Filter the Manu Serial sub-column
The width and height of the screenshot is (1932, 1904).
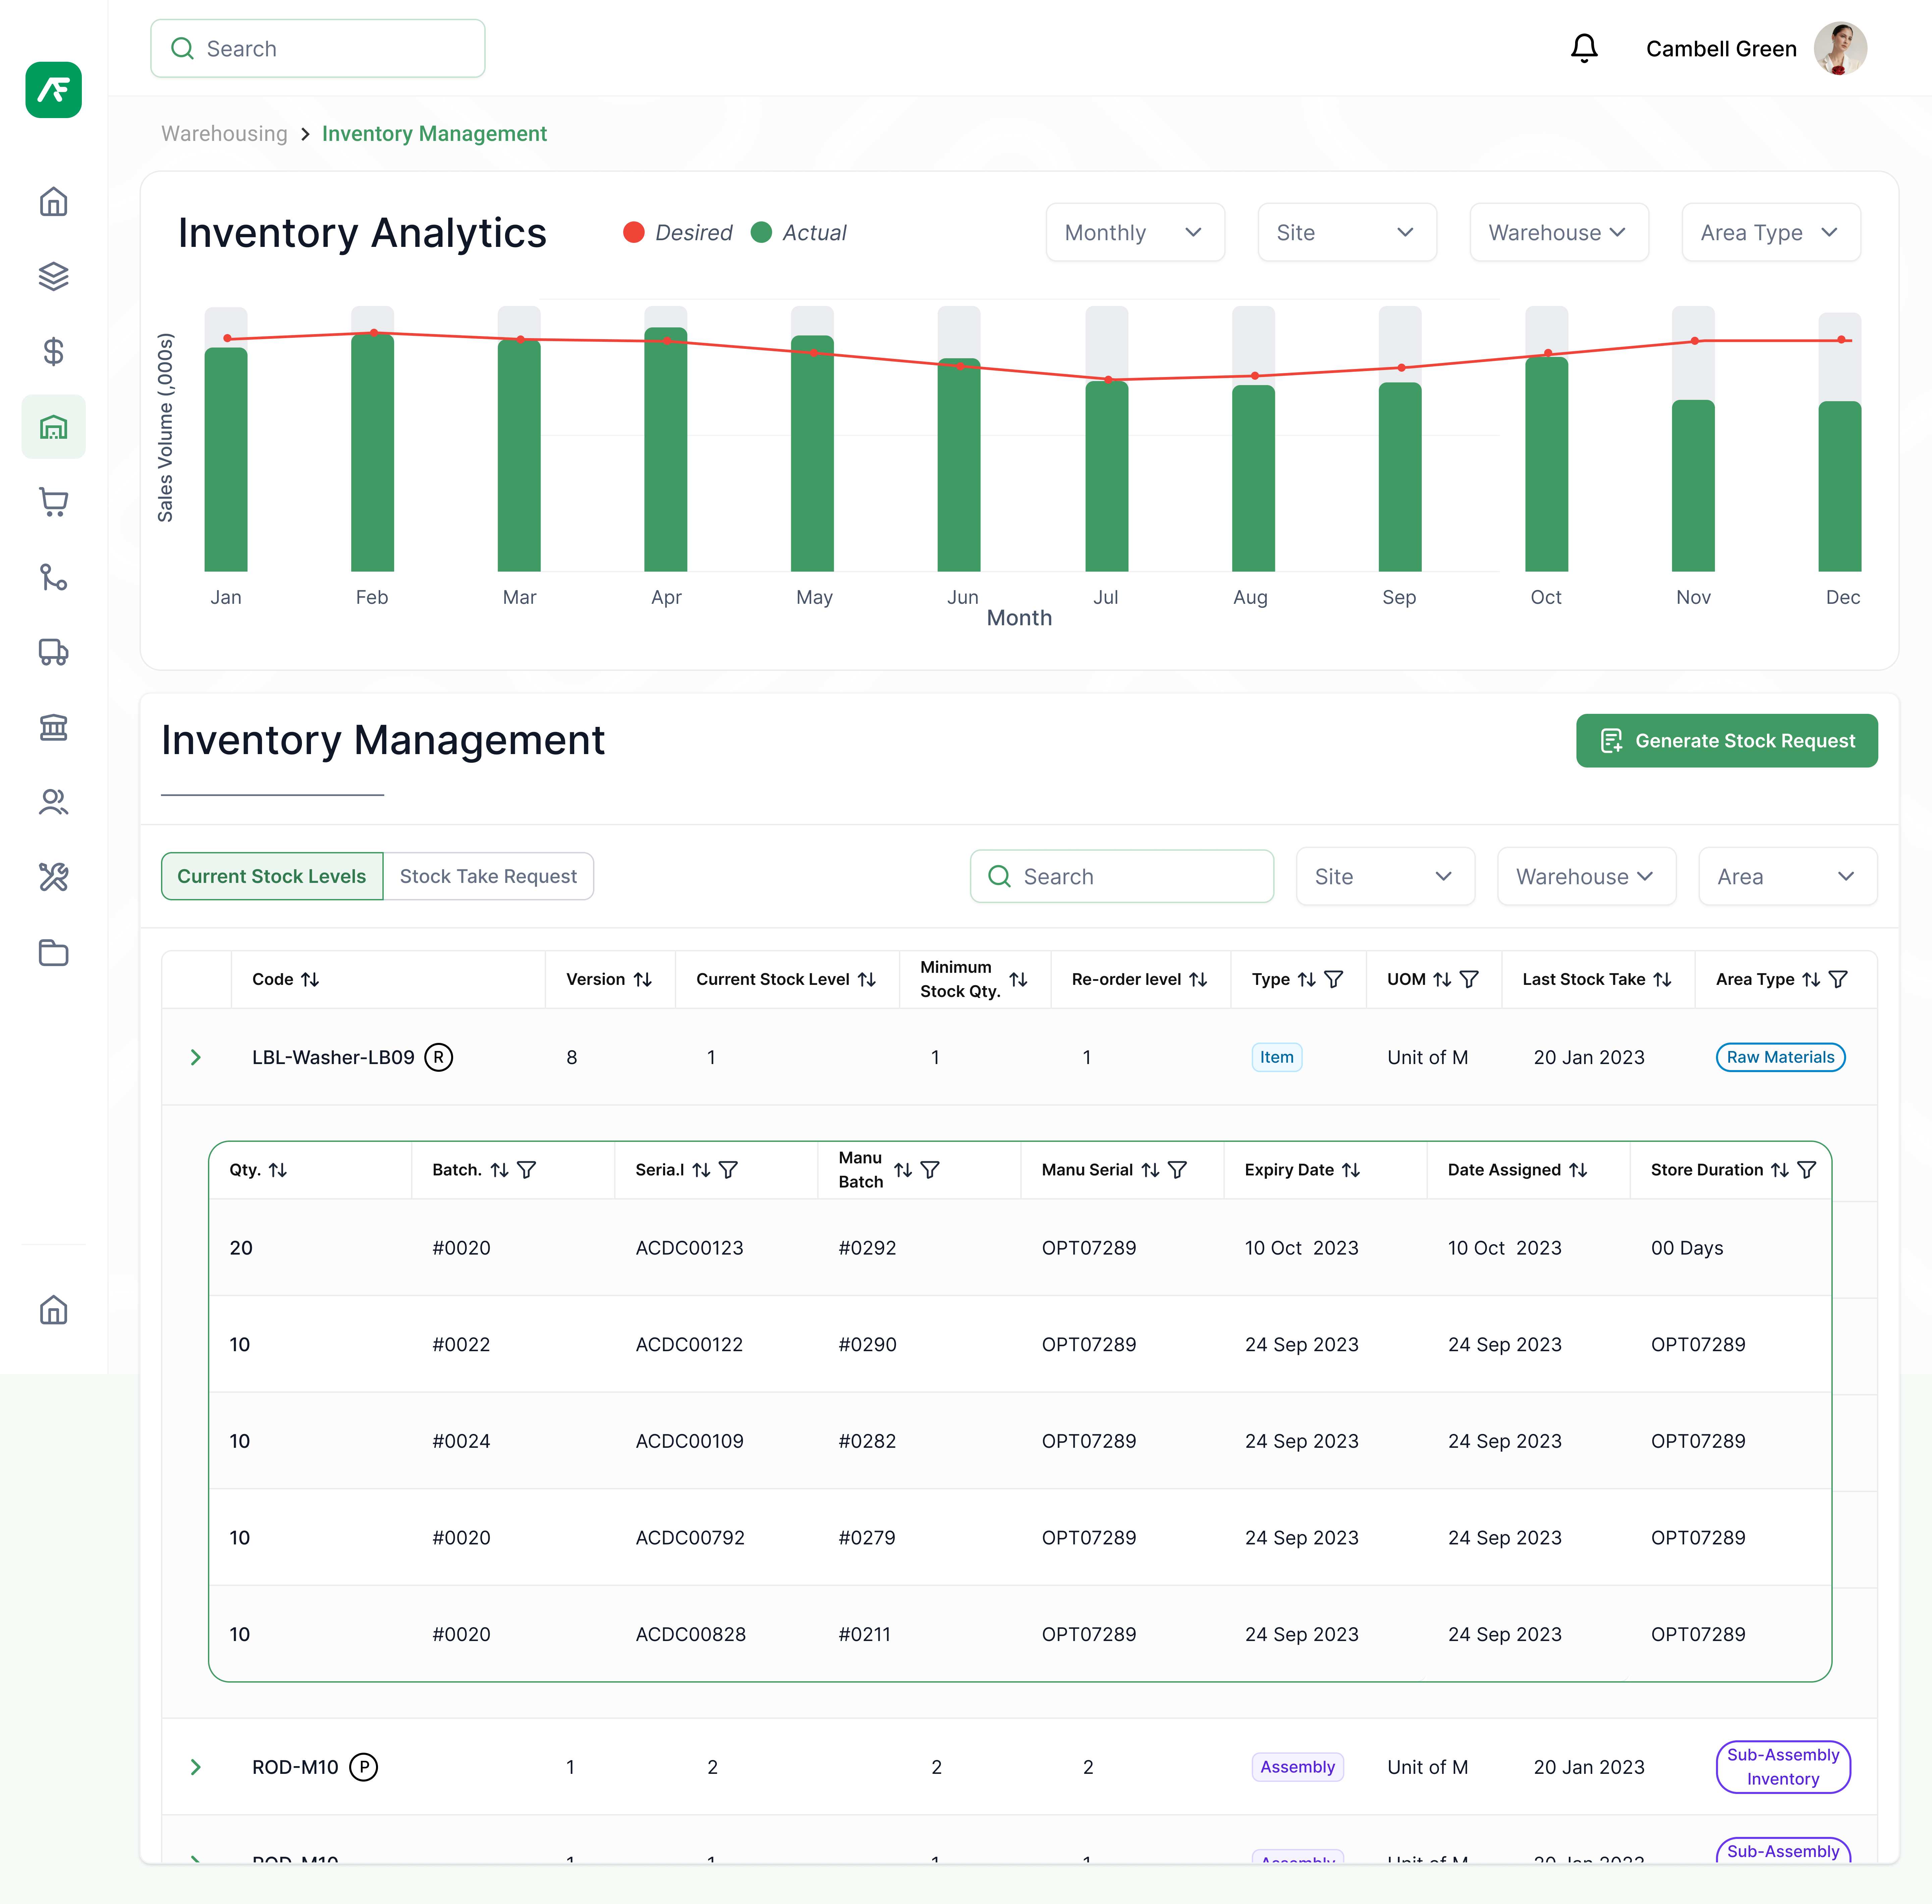click(1178, 1170)
